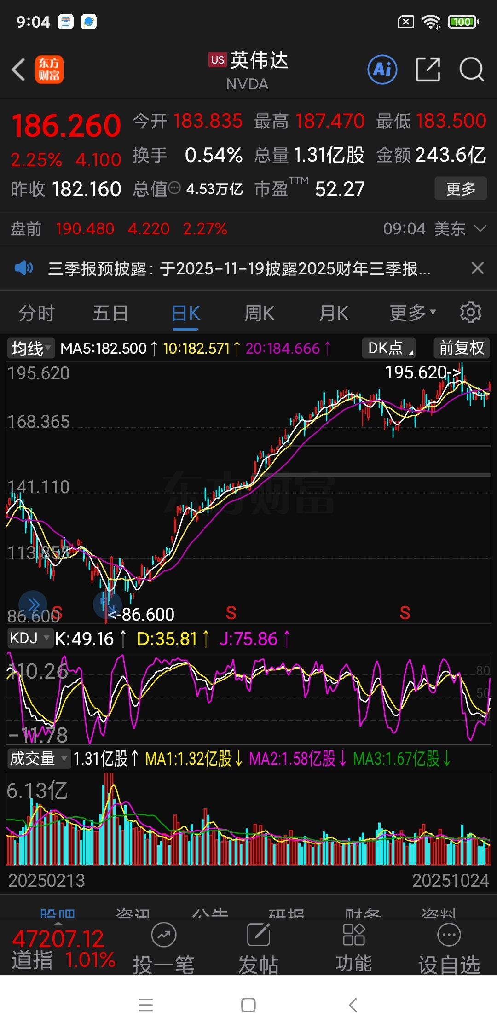This screenshot has height=1035, width=497.
Task: Open the search magnifier icon
Action: point(472,70)
